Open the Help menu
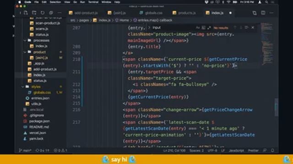Viewport: 293px width, 164px height. pos(117,2)
